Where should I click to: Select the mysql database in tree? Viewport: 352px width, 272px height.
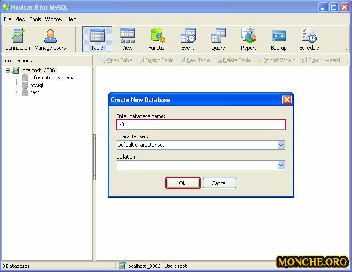pyautogui.click(x=36, y=85)
